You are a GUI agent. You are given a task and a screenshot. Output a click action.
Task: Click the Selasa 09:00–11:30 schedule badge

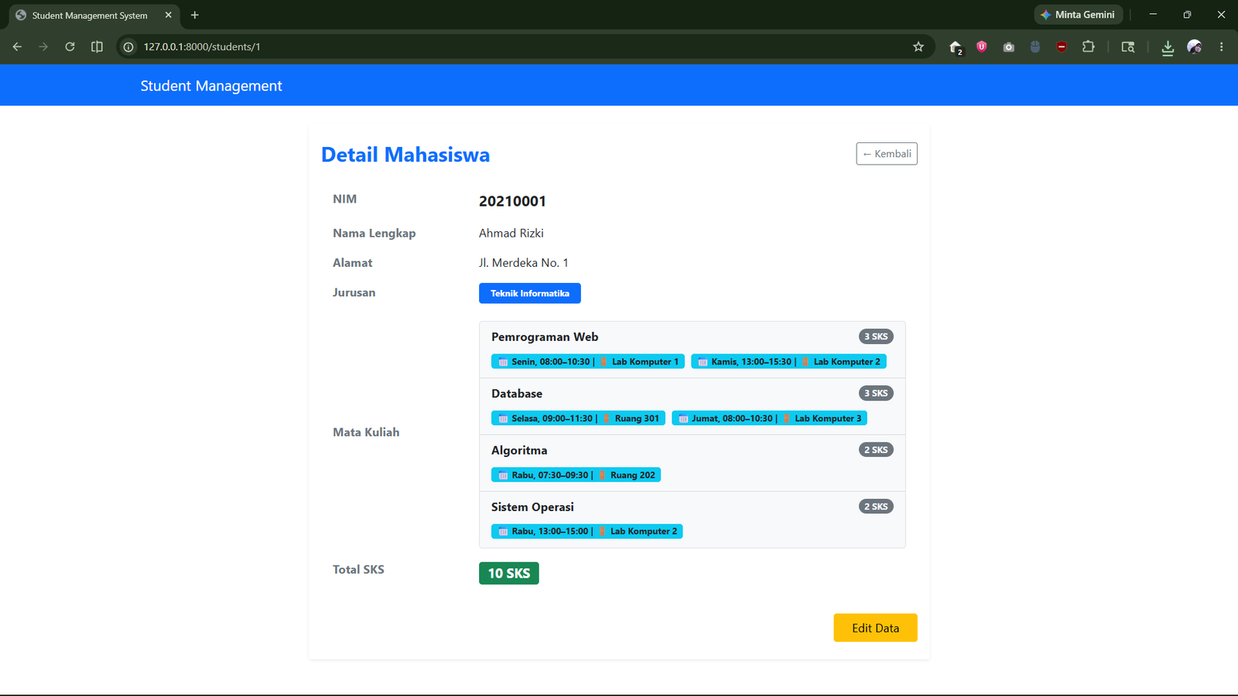pos(578,418)
